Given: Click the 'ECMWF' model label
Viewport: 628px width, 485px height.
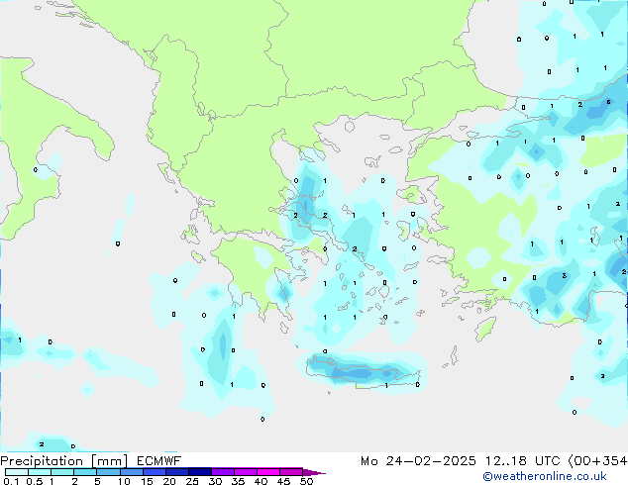Looking at the screenshot, I should coord(159,461).
